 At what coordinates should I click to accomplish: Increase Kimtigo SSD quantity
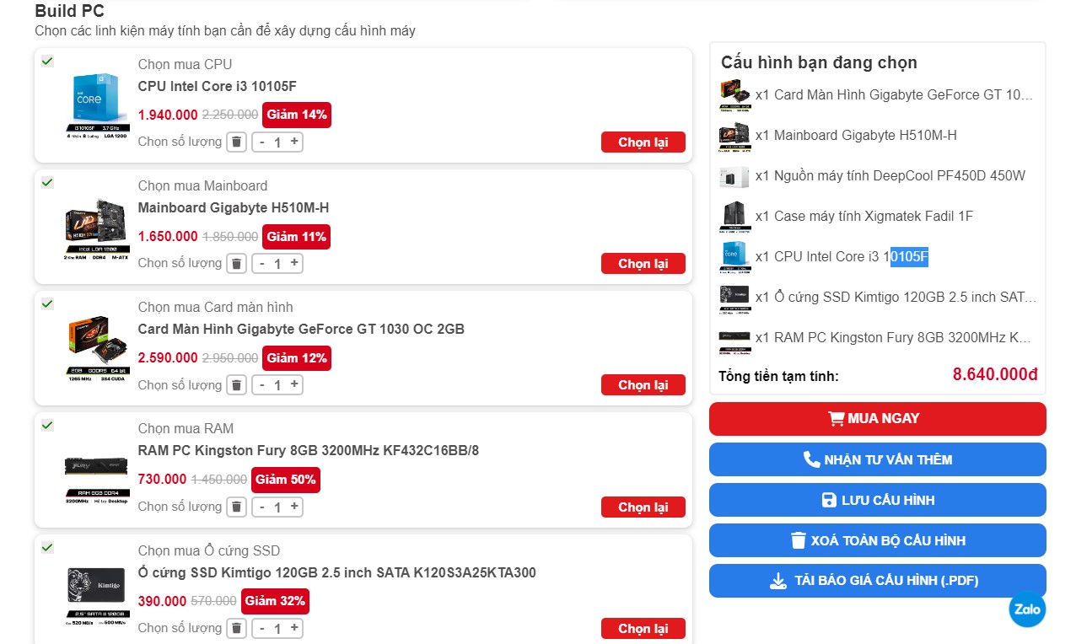294,628
